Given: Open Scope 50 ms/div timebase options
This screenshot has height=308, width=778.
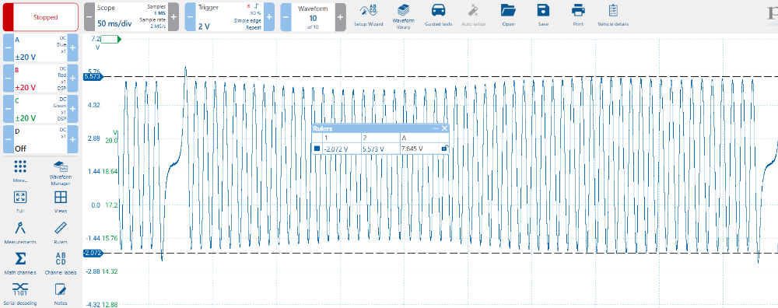Looking at the screenshot, I should coord(131,17).
